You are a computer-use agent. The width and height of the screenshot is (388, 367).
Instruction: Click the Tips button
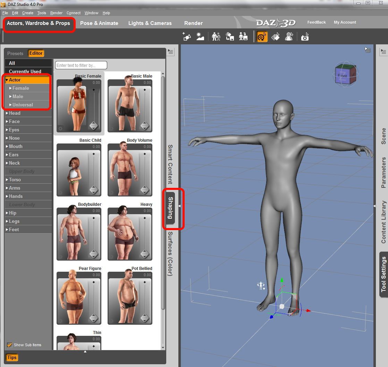[12, 357]
